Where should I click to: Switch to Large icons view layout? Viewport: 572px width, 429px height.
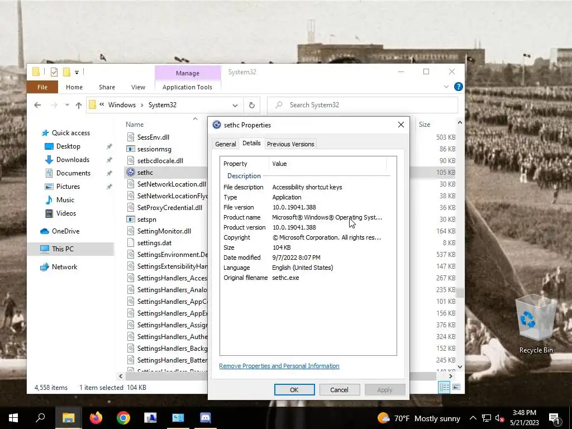[x=456, y=388]
